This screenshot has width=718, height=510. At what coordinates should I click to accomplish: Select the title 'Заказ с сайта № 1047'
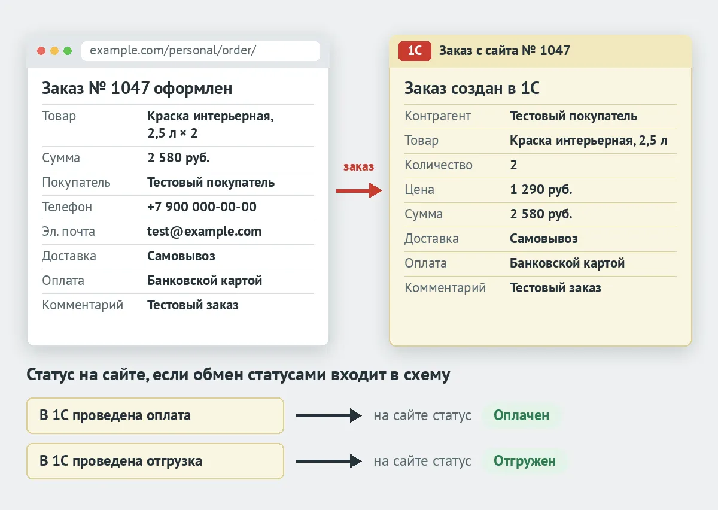click(x=504, y=51)
